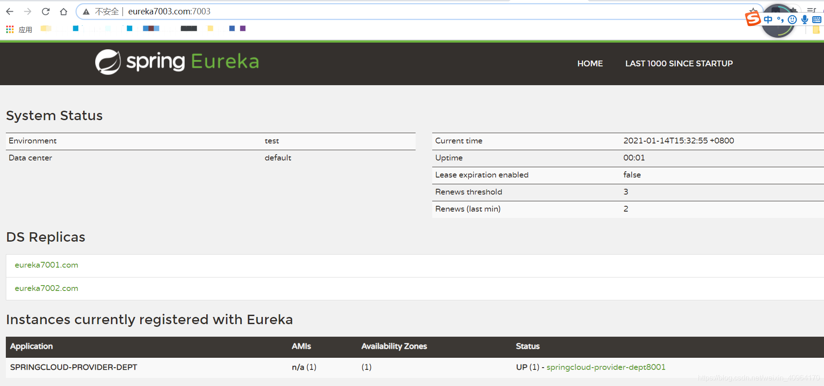Open LAST 1000 SINCE STARTUP page
The height and width of the screenshot is (386, 824).
(x=679, y=64)
